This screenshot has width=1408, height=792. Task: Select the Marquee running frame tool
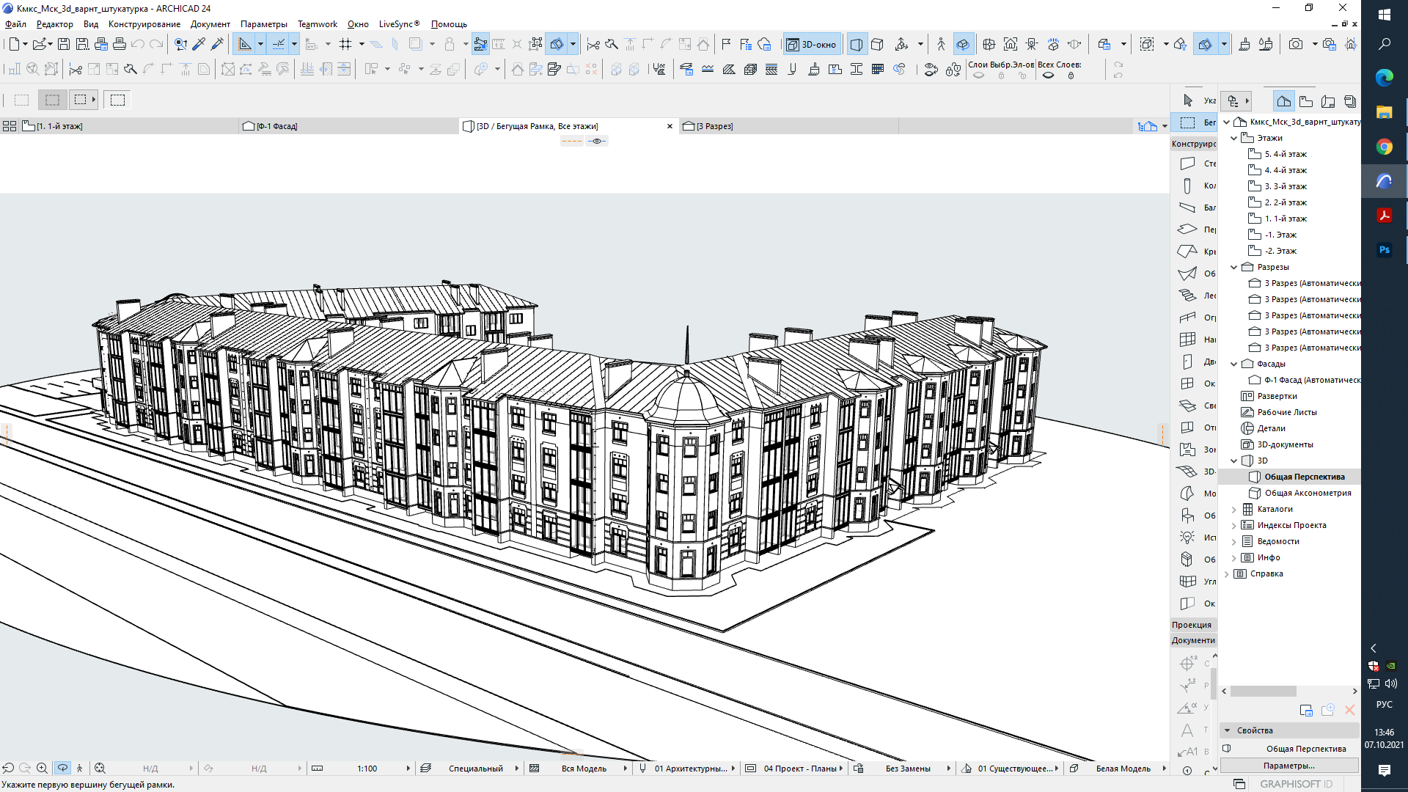point(1193,122)
